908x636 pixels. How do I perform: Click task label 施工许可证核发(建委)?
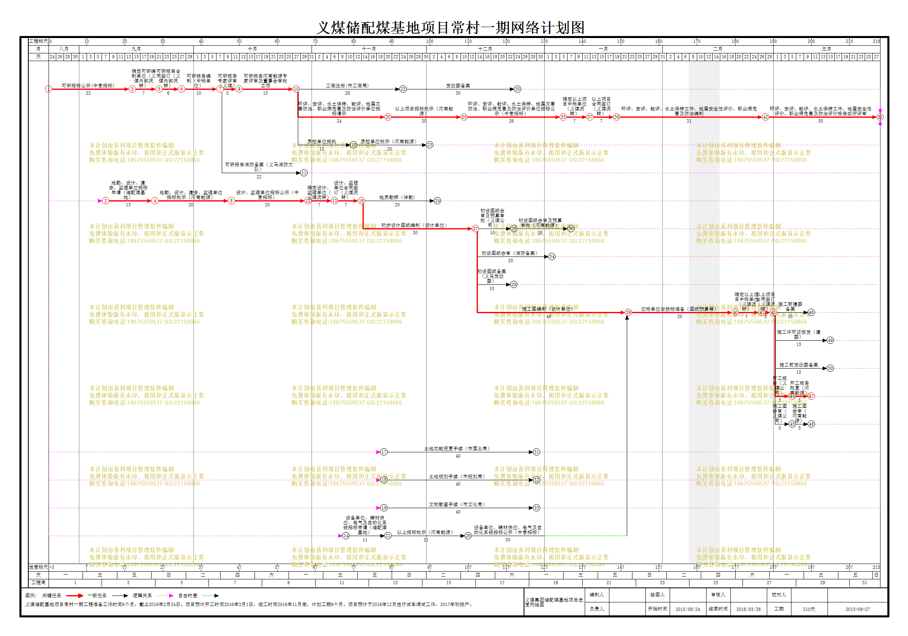point(799,335)
